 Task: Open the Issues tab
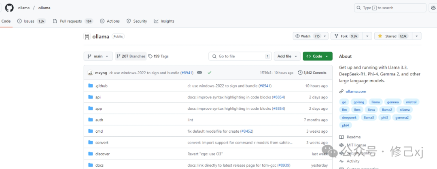[x=32, y=21]
